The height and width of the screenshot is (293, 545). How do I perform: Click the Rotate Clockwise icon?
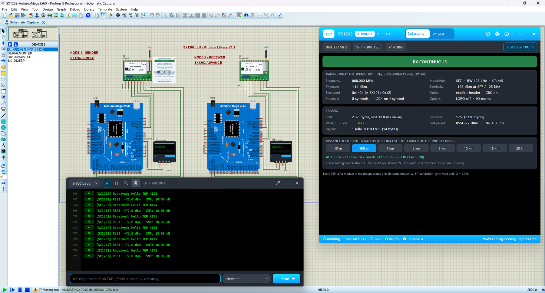(x=3, y=166)
